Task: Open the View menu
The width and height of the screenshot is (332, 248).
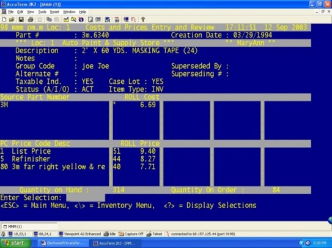Action: (31, 12)
